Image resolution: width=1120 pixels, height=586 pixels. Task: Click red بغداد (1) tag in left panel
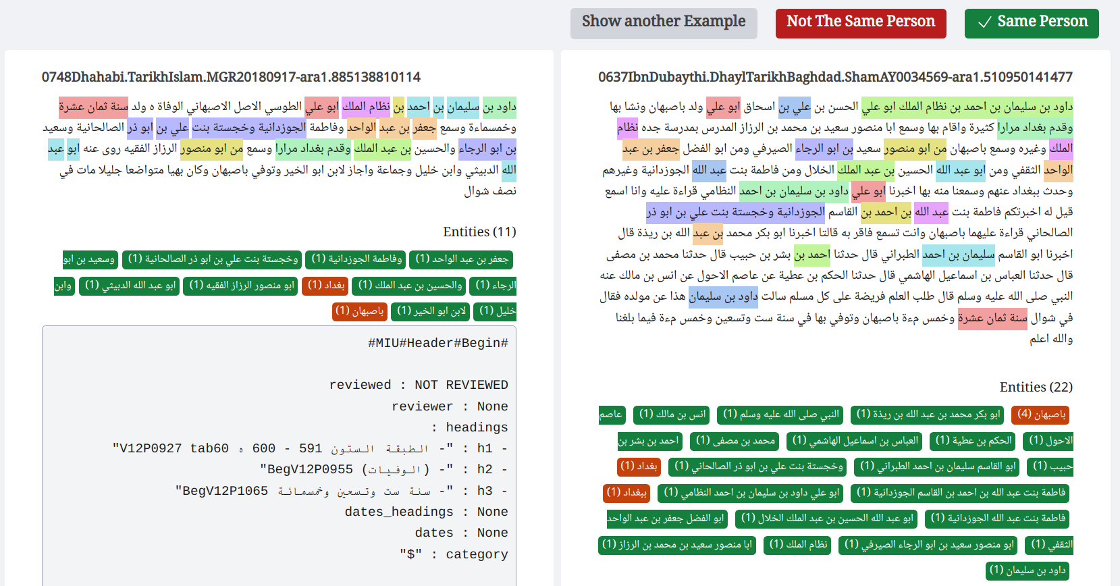pyautogui.click(x=325, y=286)
